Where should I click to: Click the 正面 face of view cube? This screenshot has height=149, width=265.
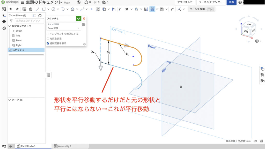pos(246,31)
